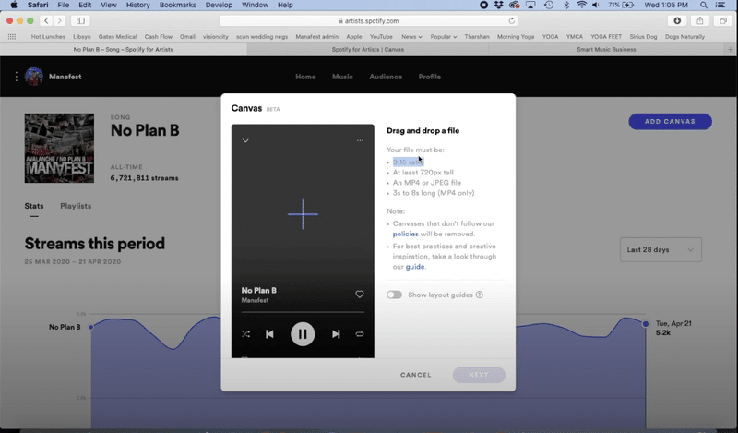The image size is (738, 433).
Task: Click the Next button in Canvas dialog
Action: point(479,375)
